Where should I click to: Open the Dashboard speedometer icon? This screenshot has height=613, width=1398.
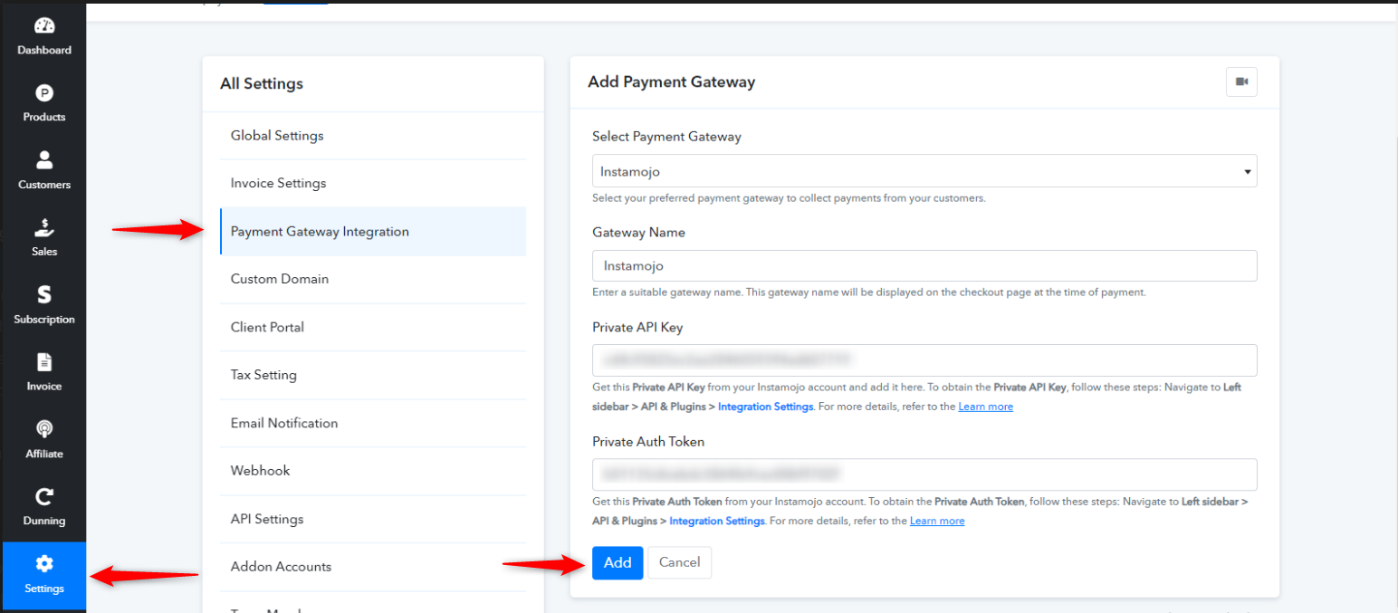coord(44,25)
